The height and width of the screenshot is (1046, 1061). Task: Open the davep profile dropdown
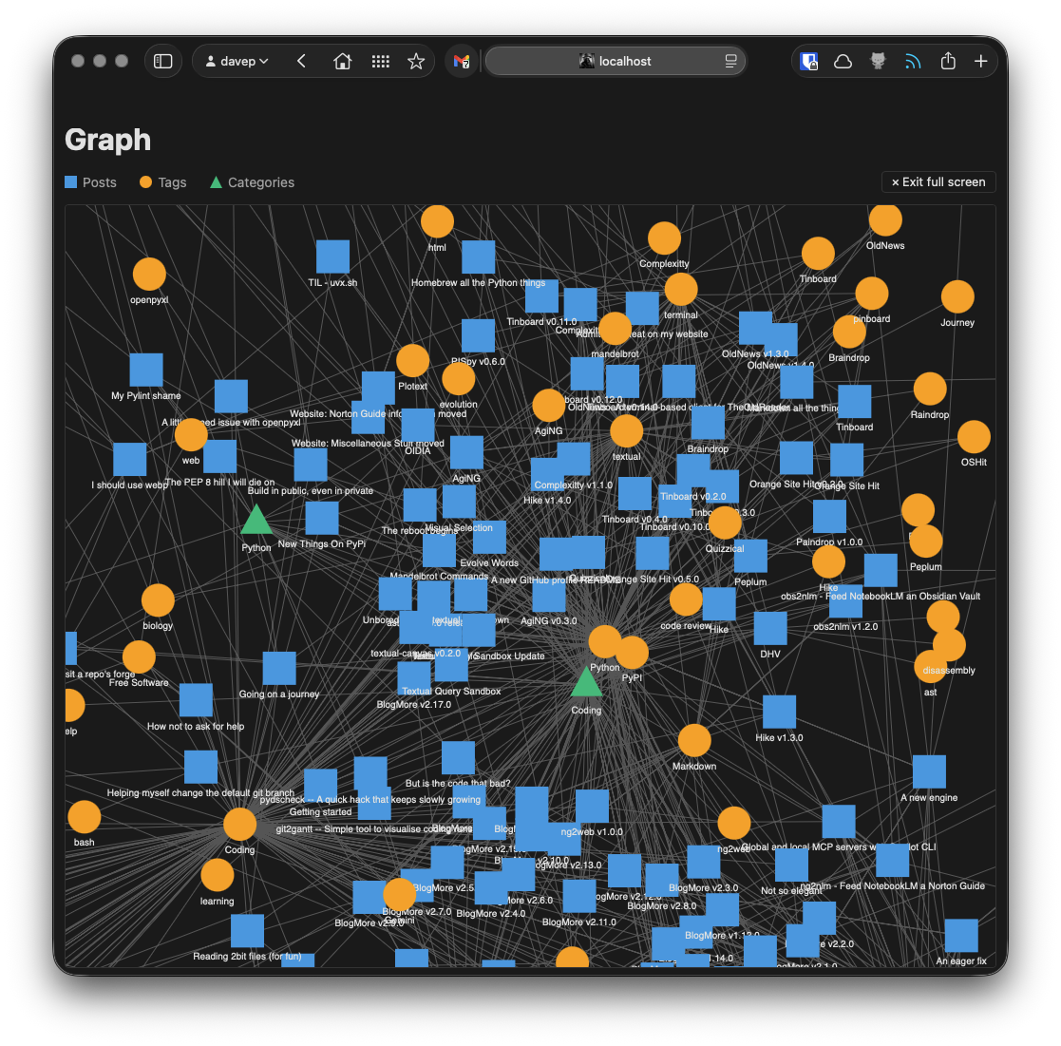[237, 61]
